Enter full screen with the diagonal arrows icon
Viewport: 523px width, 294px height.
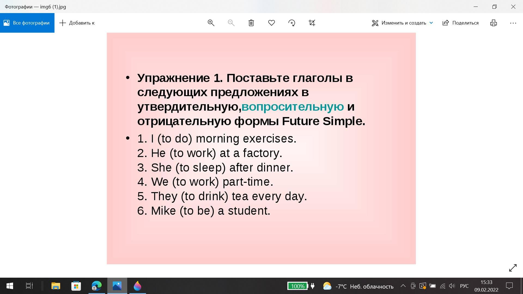click(513, 268)
